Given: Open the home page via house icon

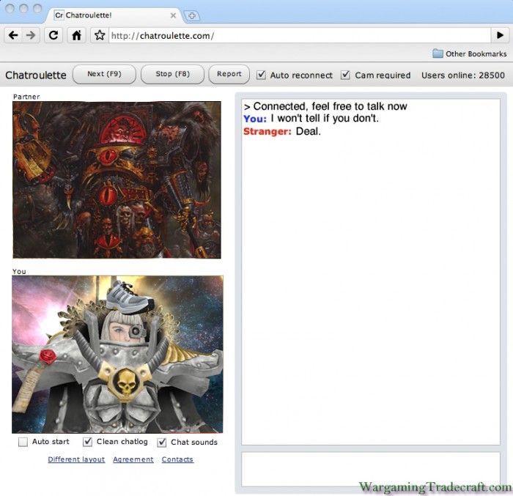Looking at the screenshot, I should coord(76,35).
